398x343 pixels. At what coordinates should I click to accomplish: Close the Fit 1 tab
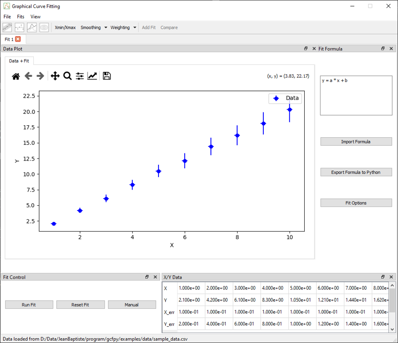(x=18, y=39)
